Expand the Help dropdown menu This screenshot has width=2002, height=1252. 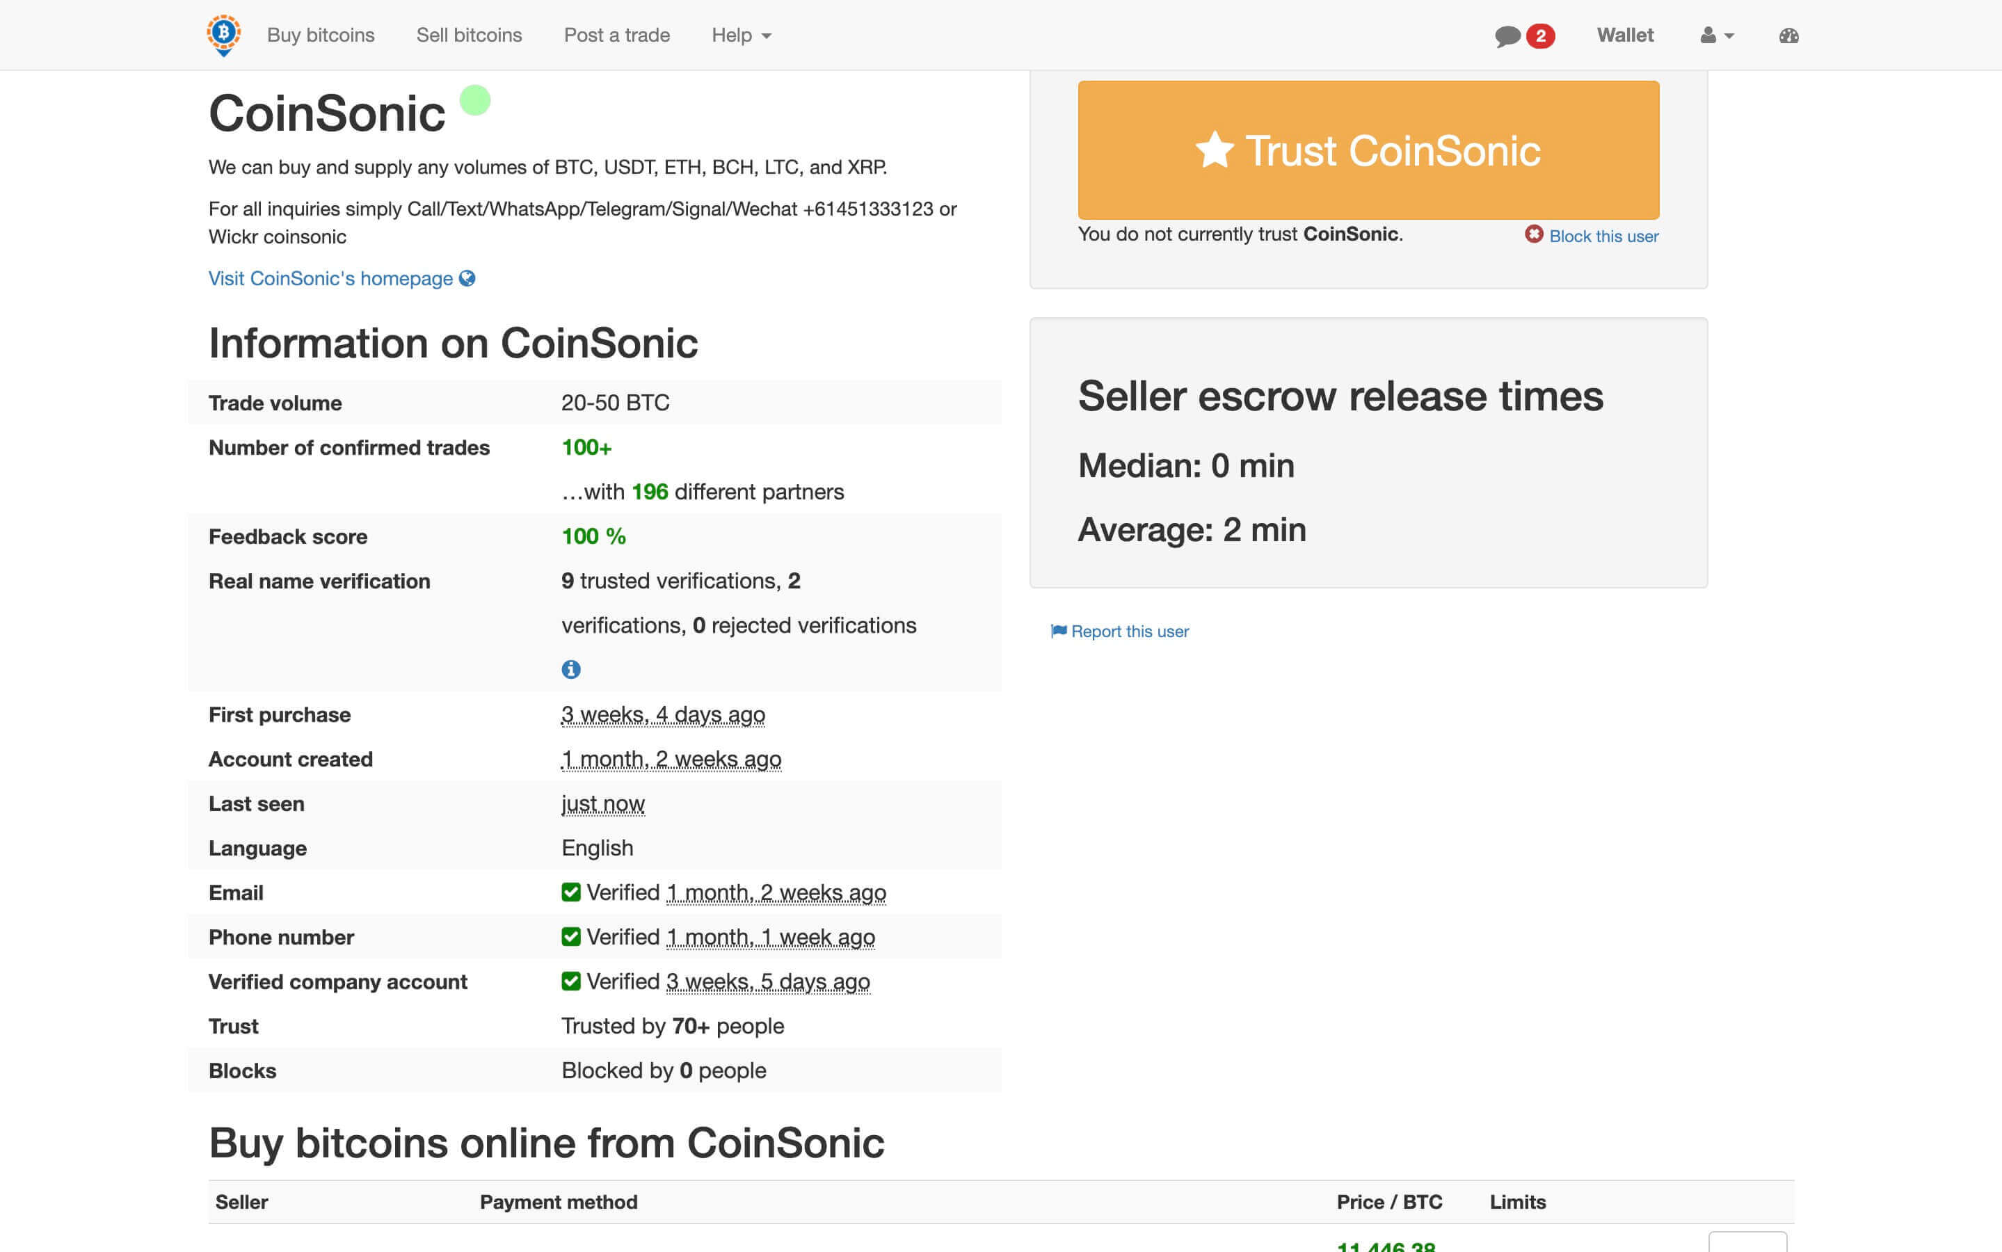point(742,35)
